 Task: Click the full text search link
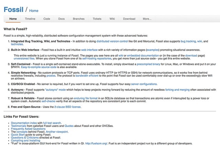52,123
